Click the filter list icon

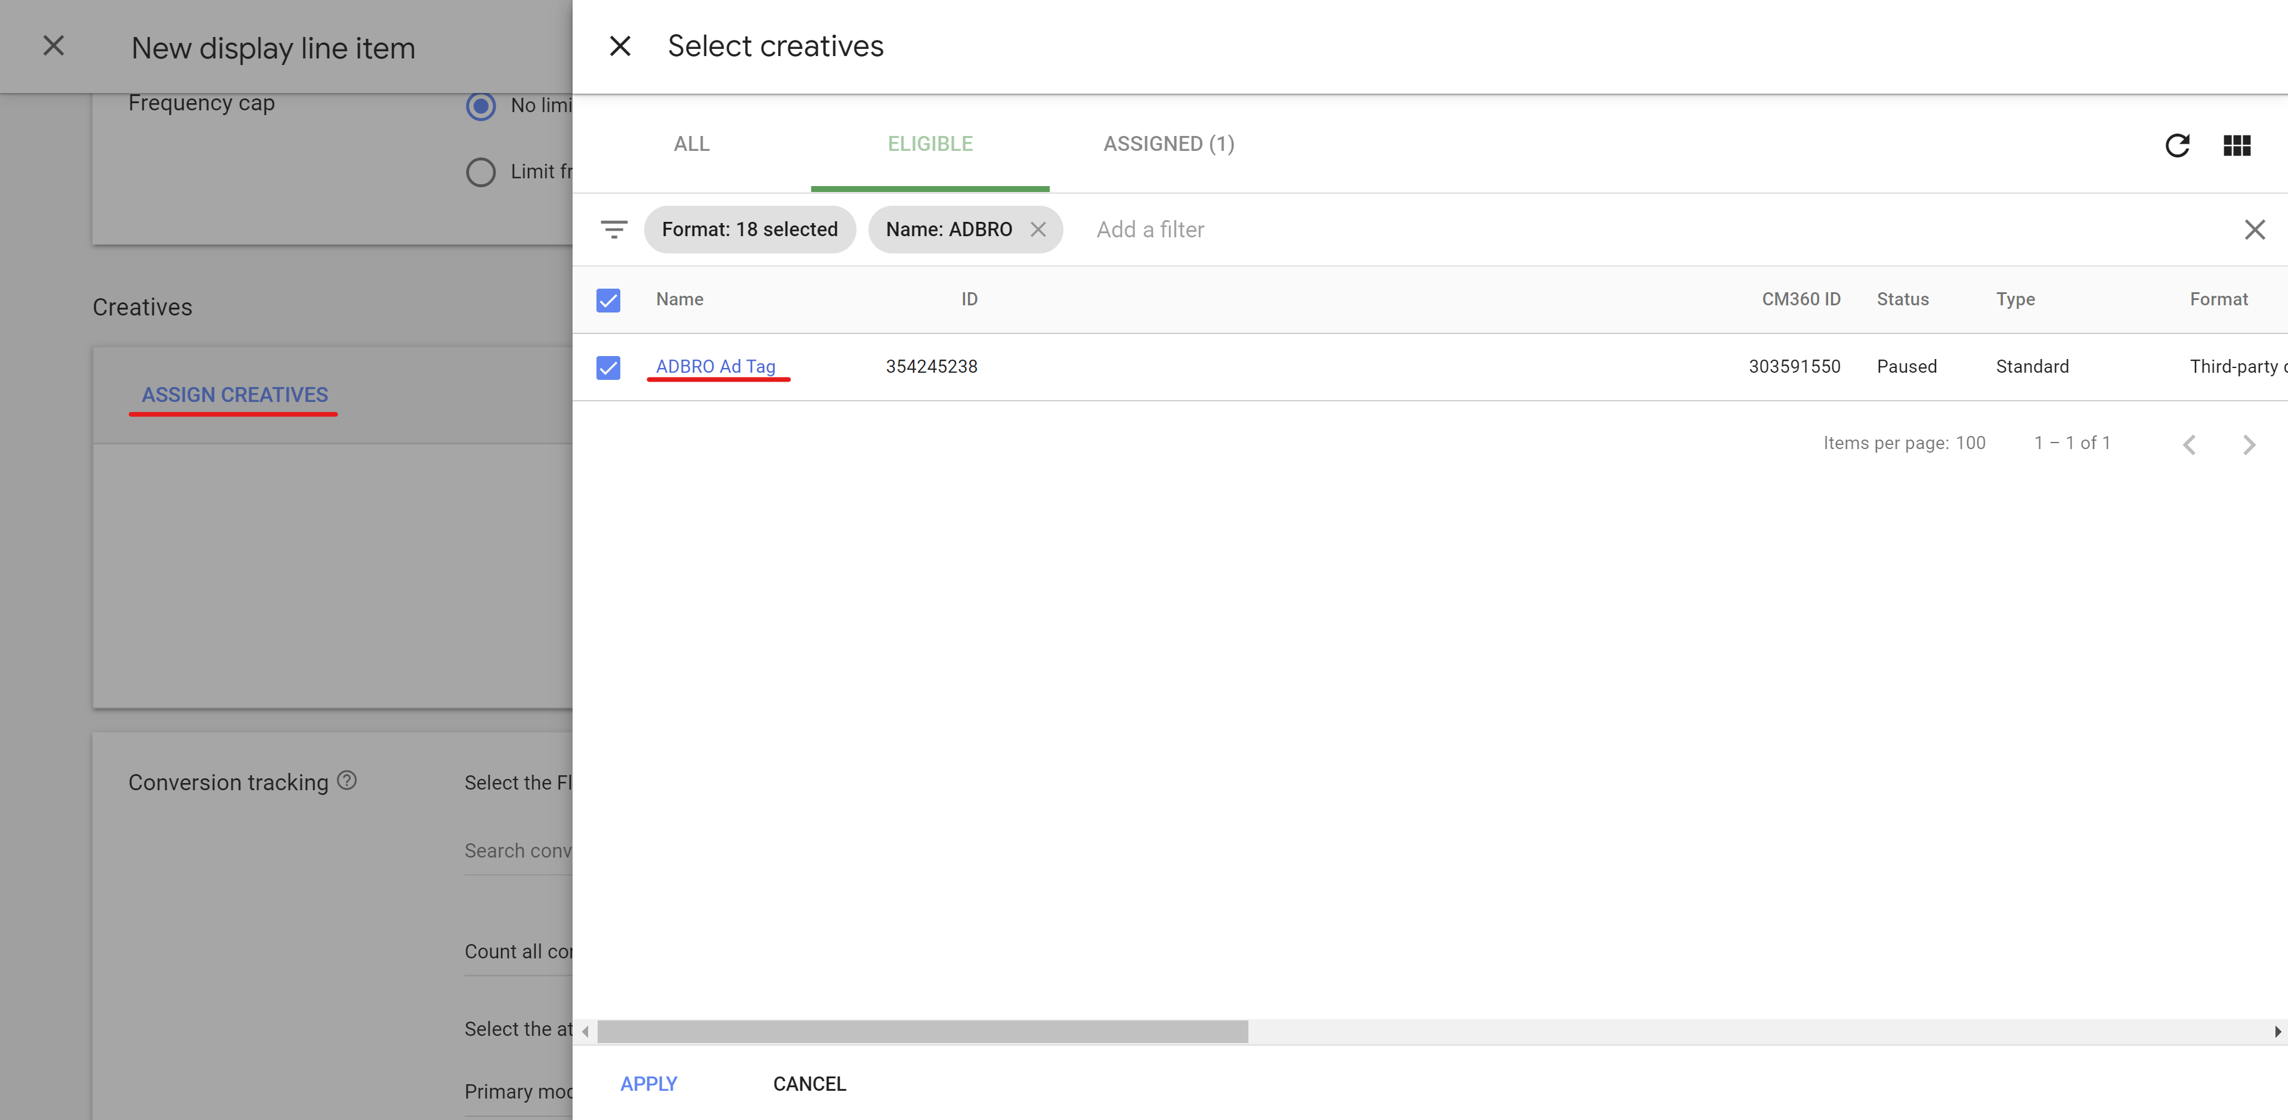pos(614,229)
